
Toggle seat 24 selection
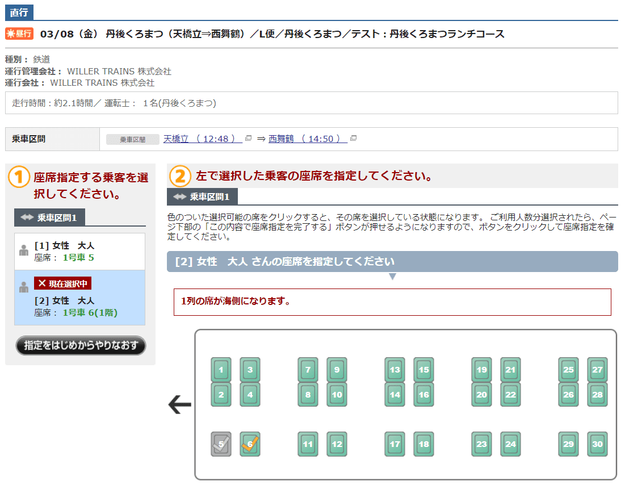(510, 444)
